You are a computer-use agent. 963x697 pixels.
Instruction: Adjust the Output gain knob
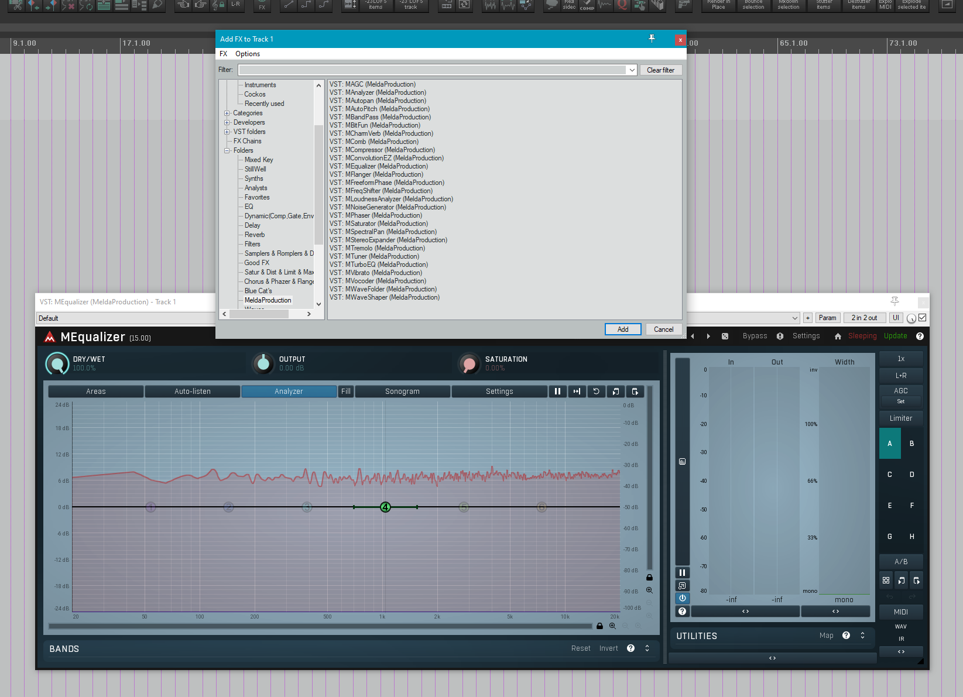263,363
